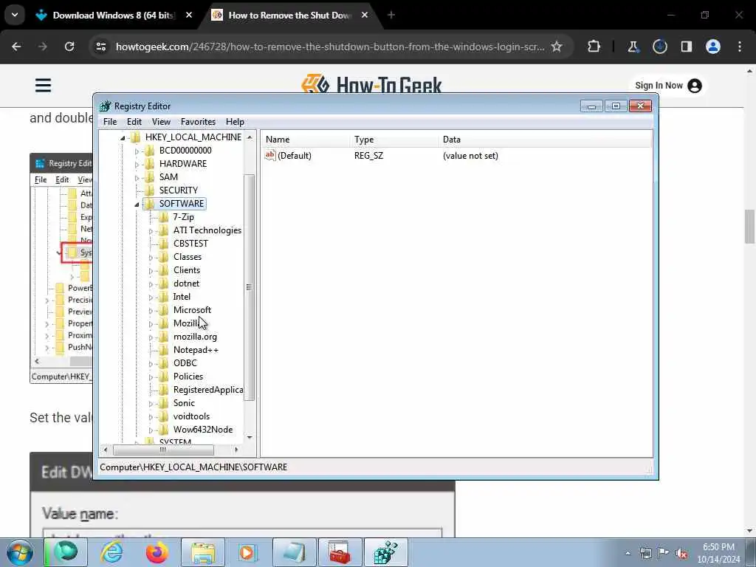Click the tree pane horizontal scrollbar thumb

pyautogui.click(x=163, y=450)
